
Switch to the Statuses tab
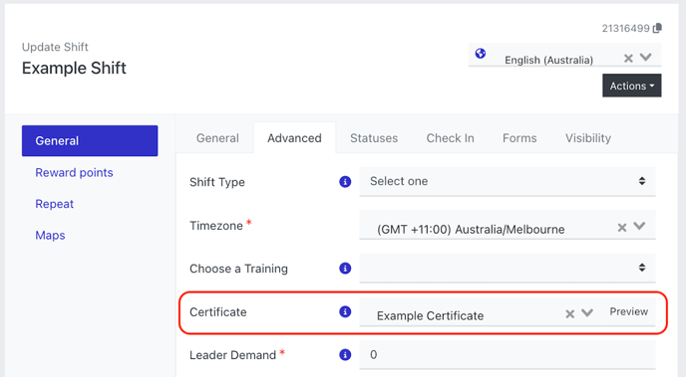(374, 138)
